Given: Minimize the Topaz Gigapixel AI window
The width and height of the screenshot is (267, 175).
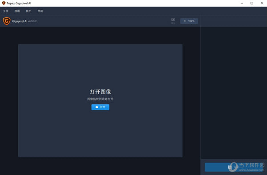Looking at the screenshot, I should pyautogui.click(x=242, y=3).
